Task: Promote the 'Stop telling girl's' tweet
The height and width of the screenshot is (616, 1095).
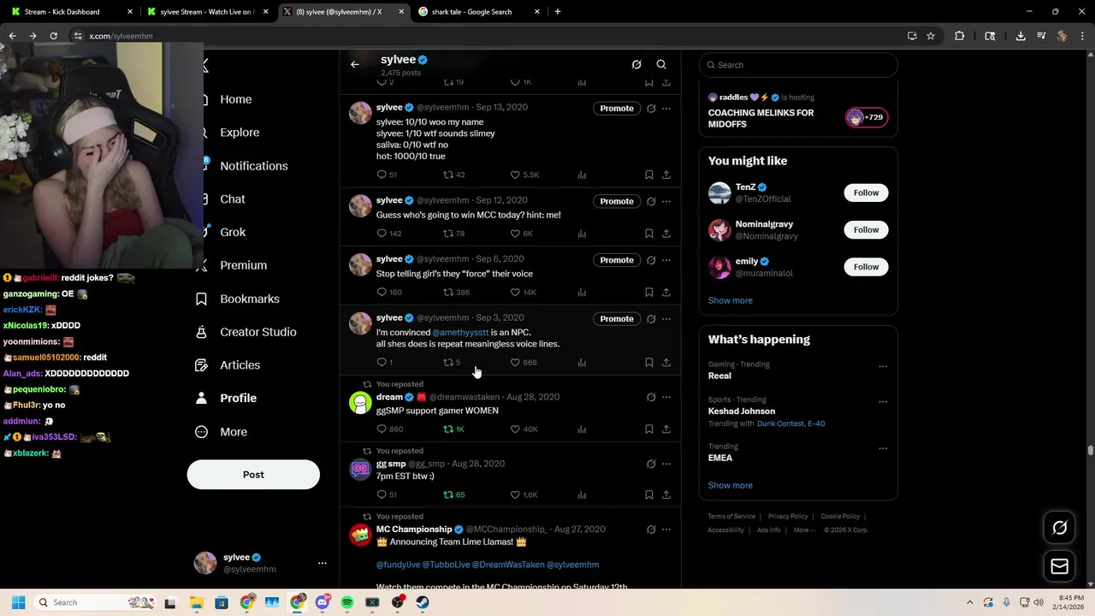Action: tap(617, 260)
